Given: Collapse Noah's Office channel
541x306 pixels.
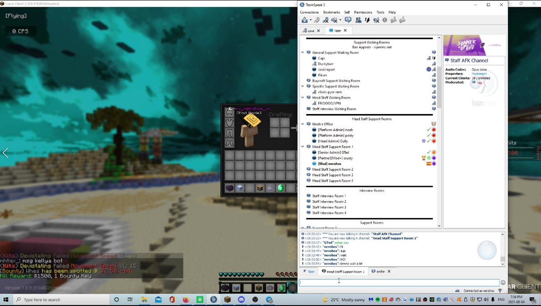Looking at the screenshot, I should click(x=303, y=124).
